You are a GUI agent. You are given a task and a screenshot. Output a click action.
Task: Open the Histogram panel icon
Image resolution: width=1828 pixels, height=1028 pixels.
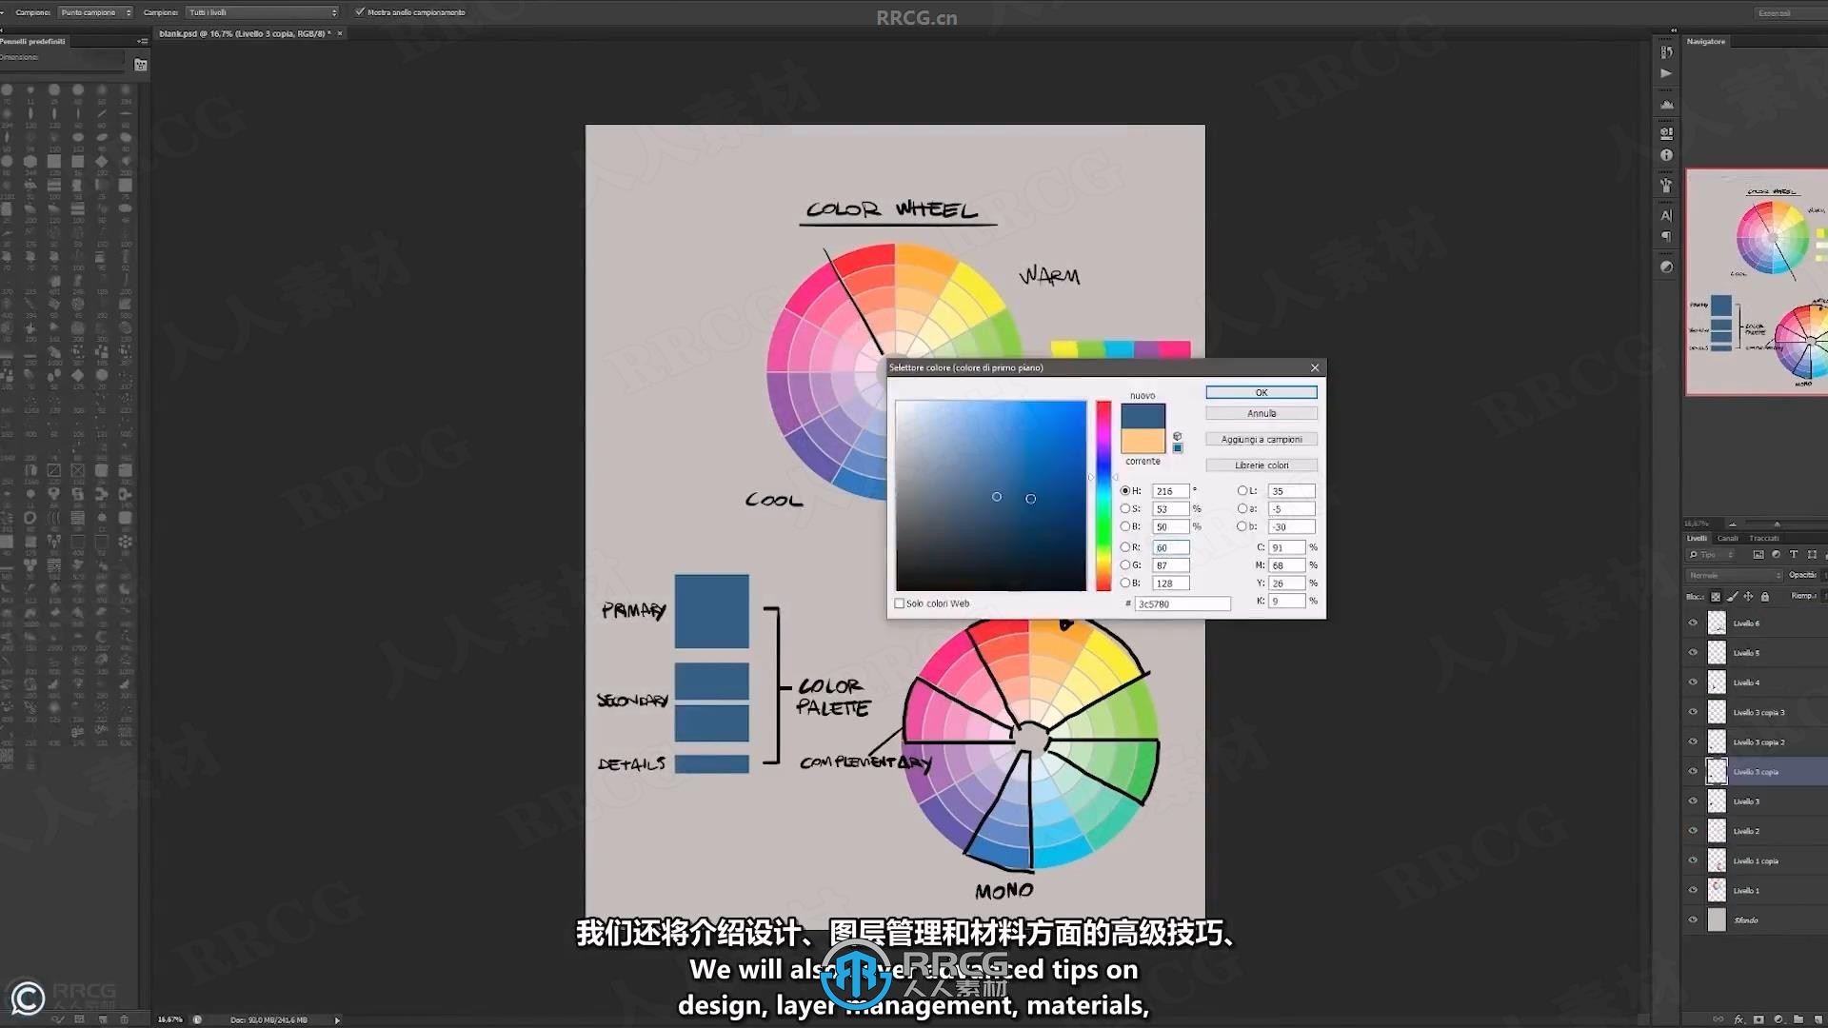tap(1666, 105)
